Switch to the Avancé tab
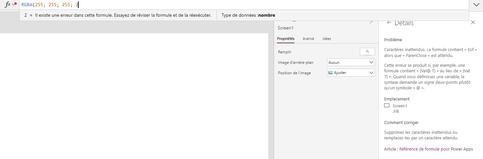 (x=308, y=39)
